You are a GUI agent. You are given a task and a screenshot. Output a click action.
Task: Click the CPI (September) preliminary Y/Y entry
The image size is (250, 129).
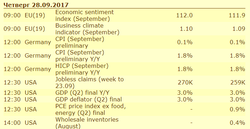pyautogui.click(x=80, y=56)
